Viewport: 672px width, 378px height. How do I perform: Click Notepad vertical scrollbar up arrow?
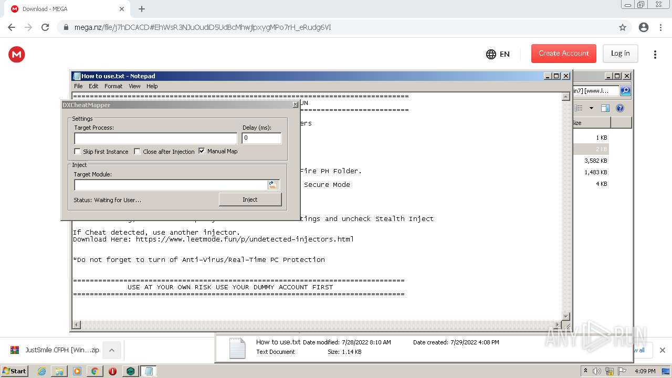click(x=566, y=97)
